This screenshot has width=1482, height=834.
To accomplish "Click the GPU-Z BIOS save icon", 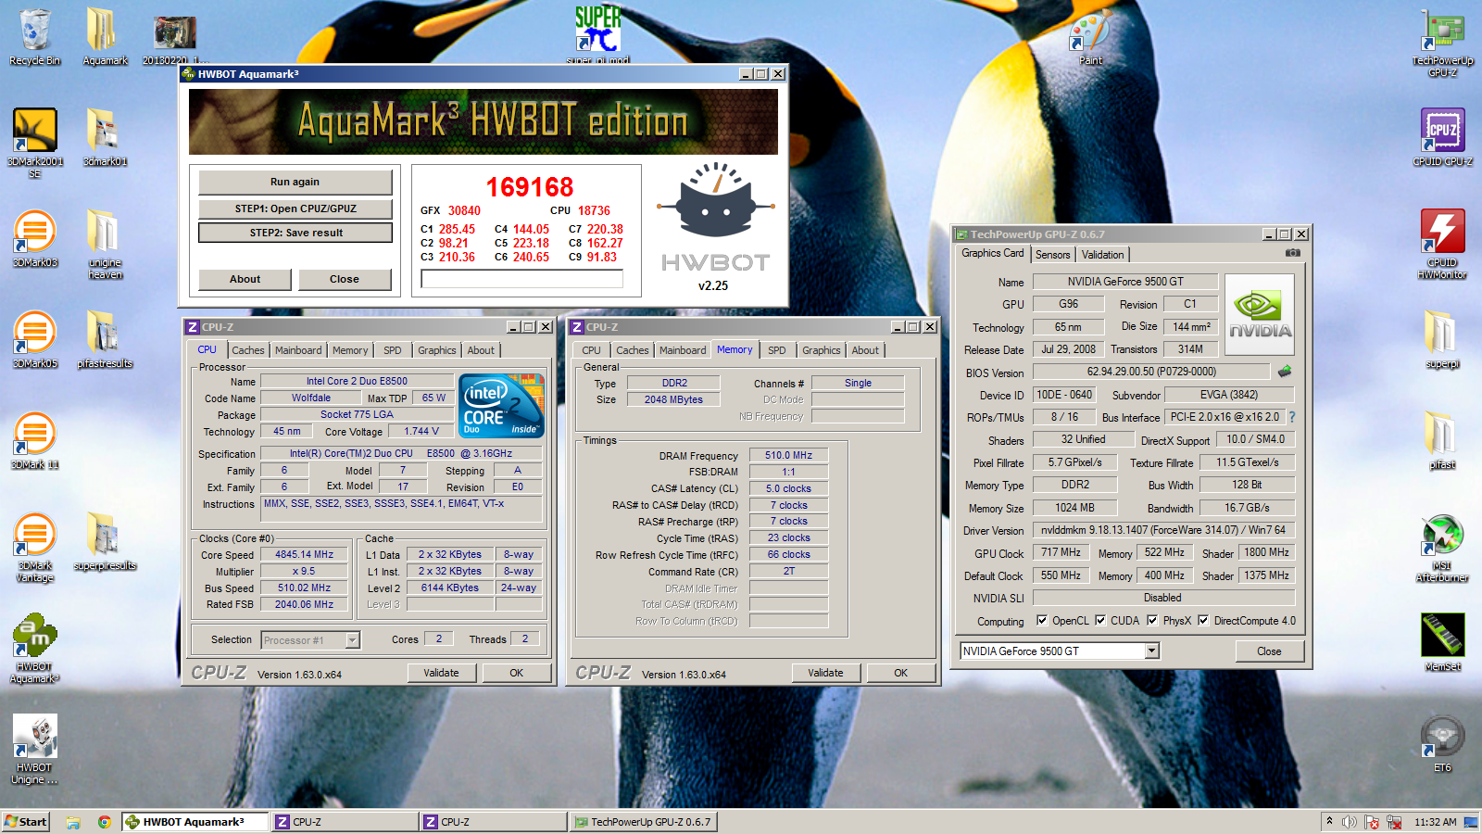I will click(1285, 372).
